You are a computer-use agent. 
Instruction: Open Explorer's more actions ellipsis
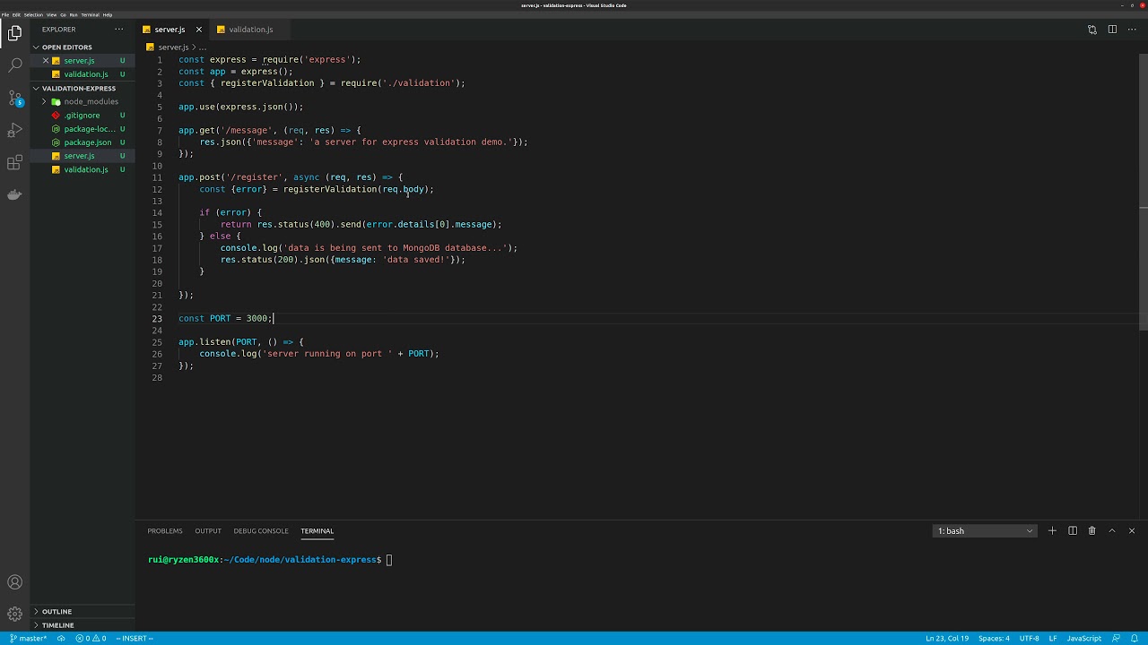[118, 30]
